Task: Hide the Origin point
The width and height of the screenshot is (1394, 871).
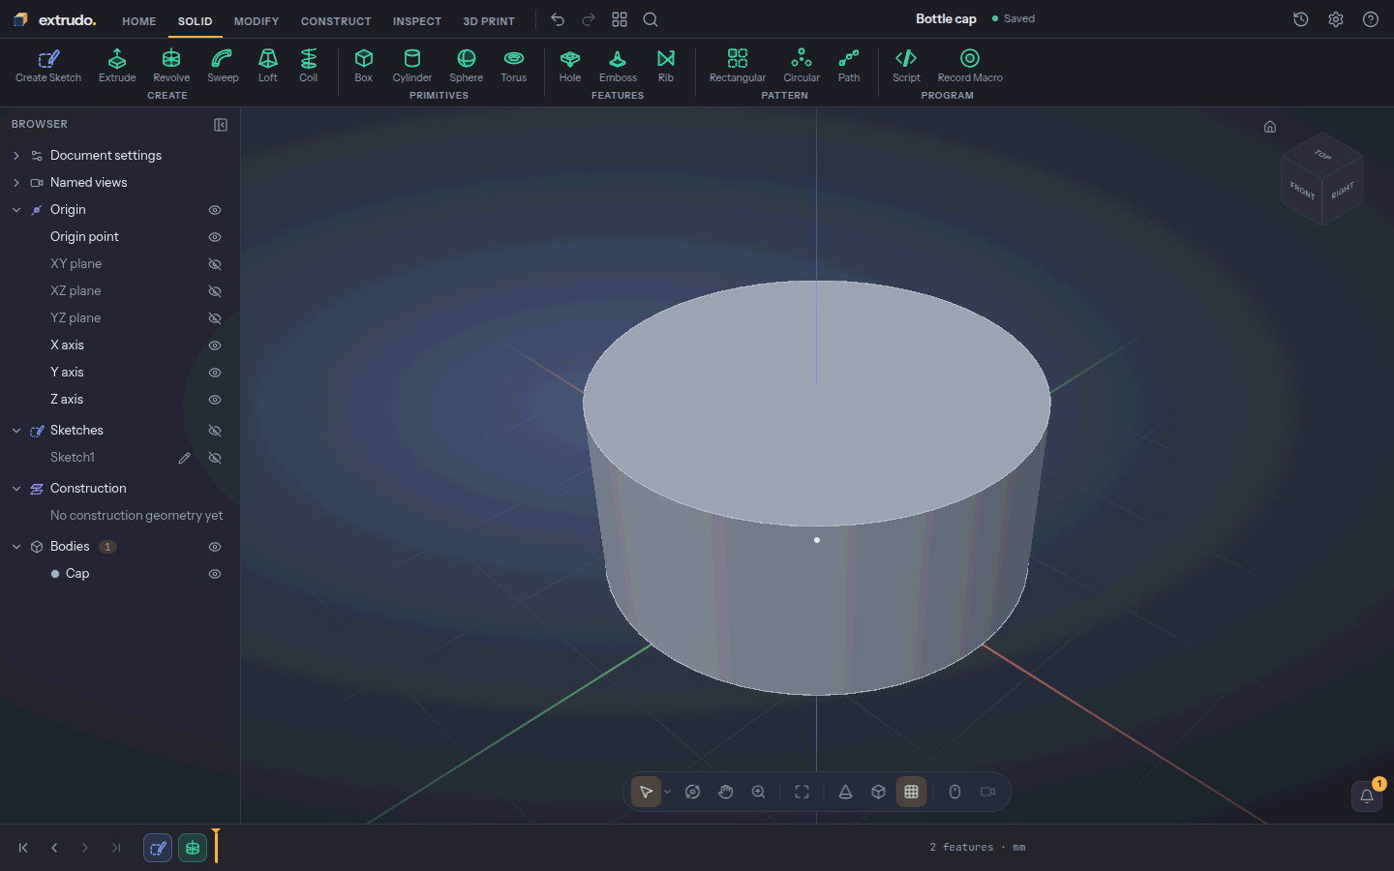Action: tap(215, 237)
